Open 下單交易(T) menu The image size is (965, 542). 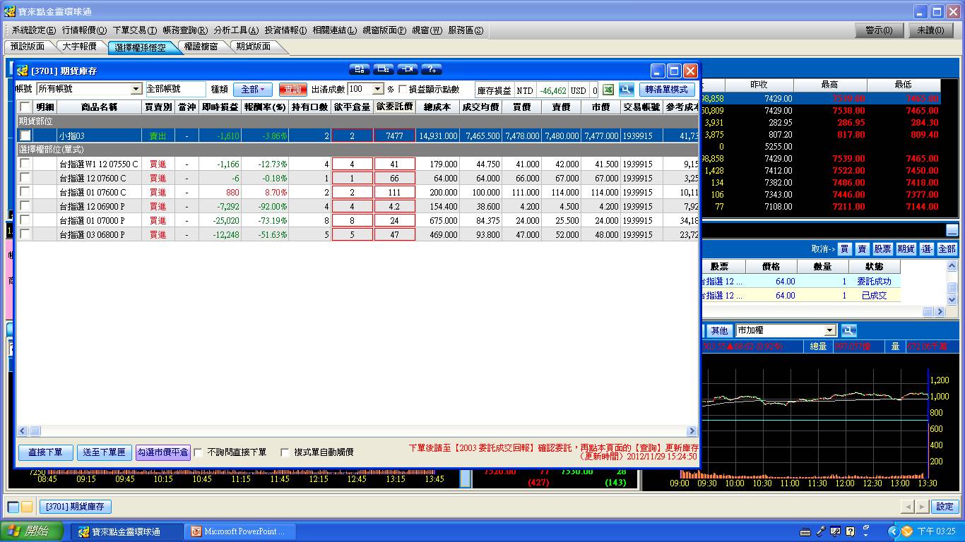(134, 30)
